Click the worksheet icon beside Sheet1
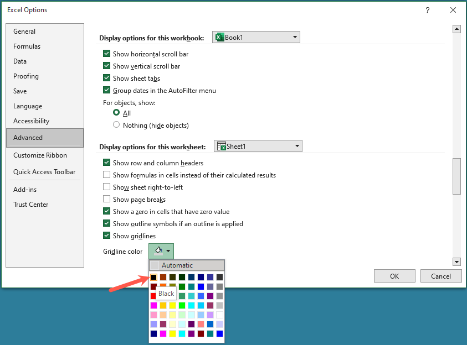The height and width of the screenshot is (345, 467). point(221,146)
